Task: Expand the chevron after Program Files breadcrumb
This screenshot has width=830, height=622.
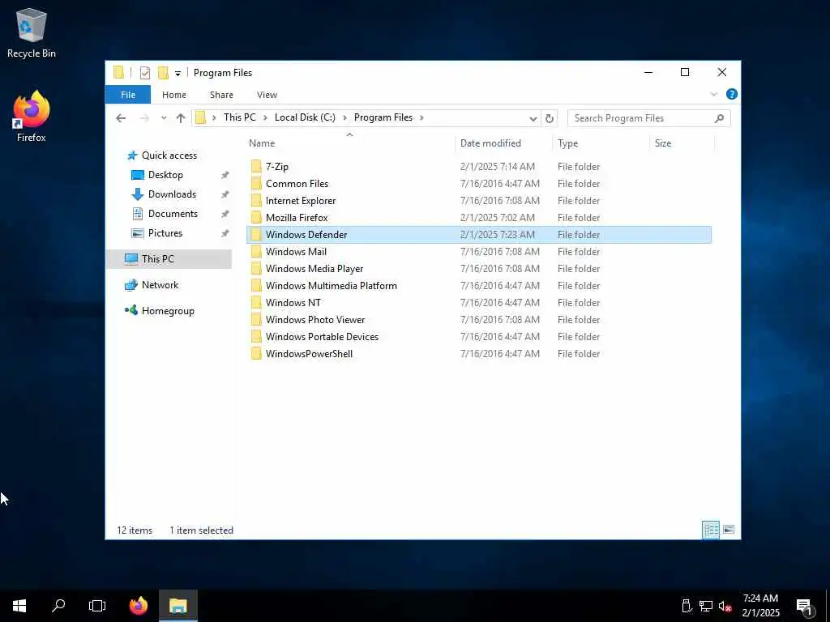Action: click(x=421, y=117)
